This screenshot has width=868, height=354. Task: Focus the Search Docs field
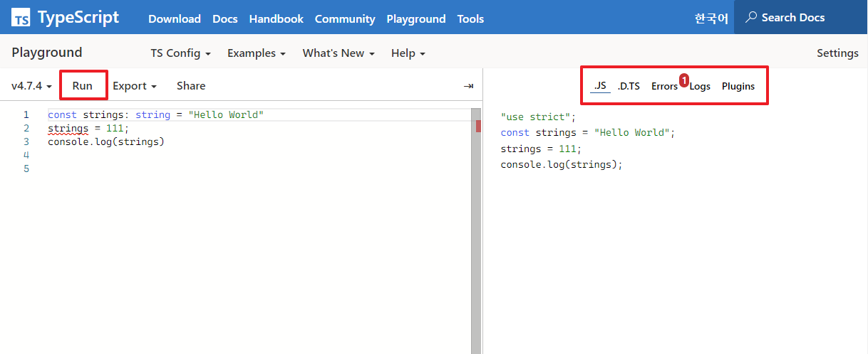click(x=800, y=17)
